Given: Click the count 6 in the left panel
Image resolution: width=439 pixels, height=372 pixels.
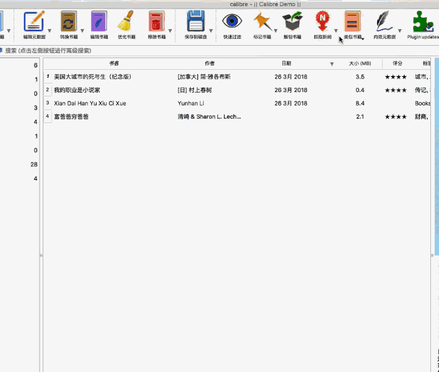Looking at the screenshot, I should (35, 65).
